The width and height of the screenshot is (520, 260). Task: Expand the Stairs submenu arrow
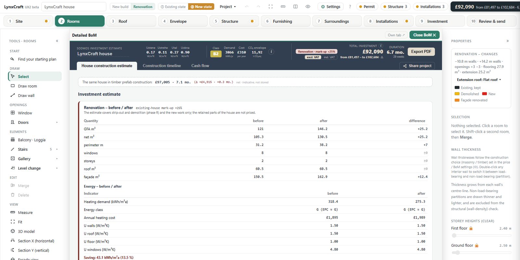point(57,149)
